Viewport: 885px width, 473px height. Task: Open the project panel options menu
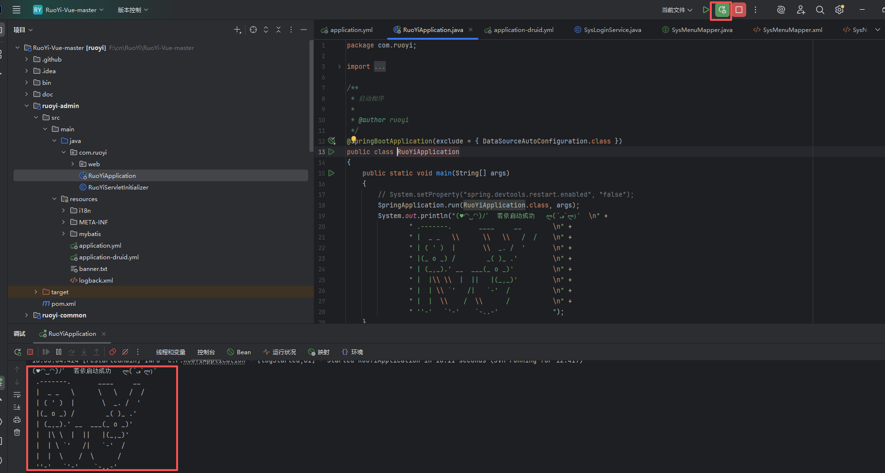(291, 30)
